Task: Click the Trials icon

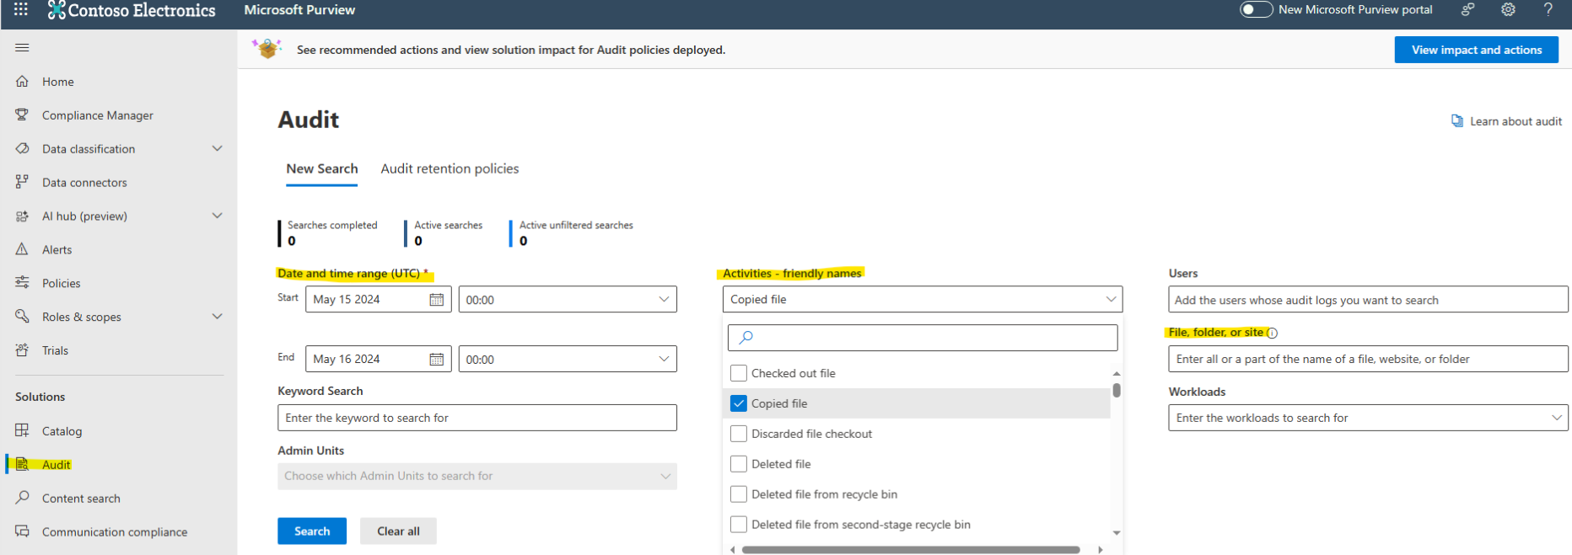Action: [22, 350]
